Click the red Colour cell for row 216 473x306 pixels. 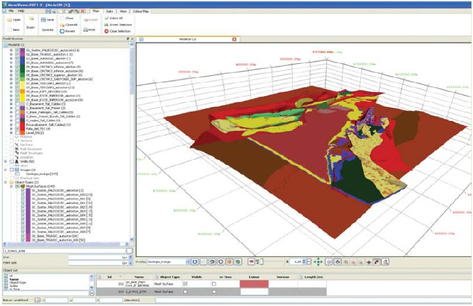pos(254,284)
